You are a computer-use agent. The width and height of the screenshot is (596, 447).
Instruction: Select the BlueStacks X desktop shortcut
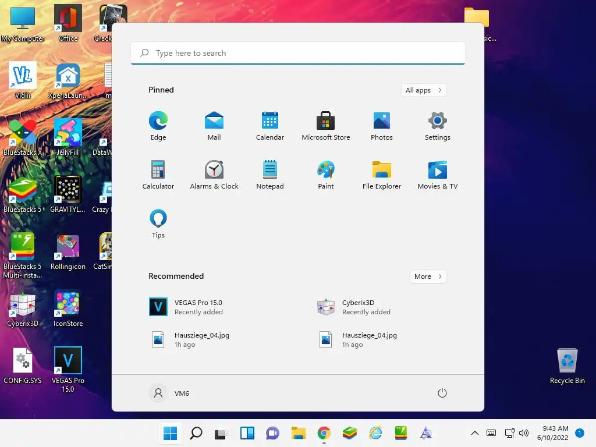point(23,137)
